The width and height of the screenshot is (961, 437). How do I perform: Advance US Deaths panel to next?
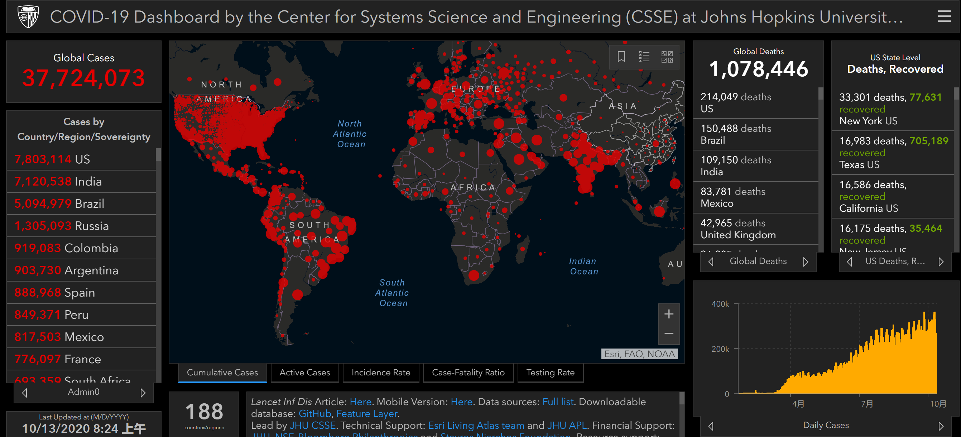tap(941, 261)
